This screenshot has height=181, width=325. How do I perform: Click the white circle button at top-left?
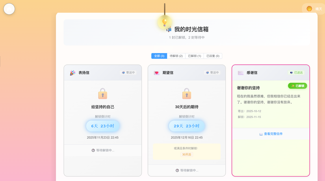9,9
